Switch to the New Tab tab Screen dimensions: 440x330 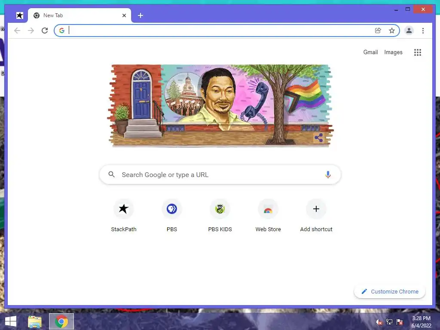coord(79,15)
